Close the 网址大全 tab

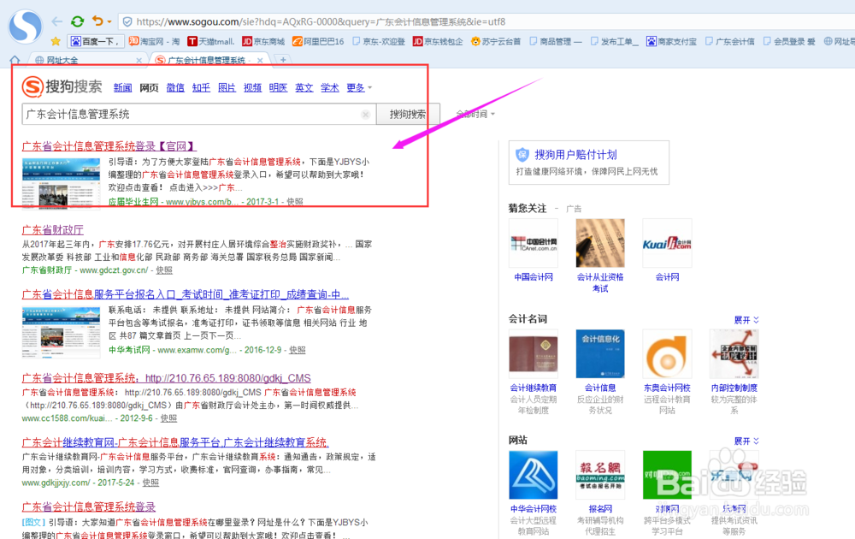[x=139, y=60]
